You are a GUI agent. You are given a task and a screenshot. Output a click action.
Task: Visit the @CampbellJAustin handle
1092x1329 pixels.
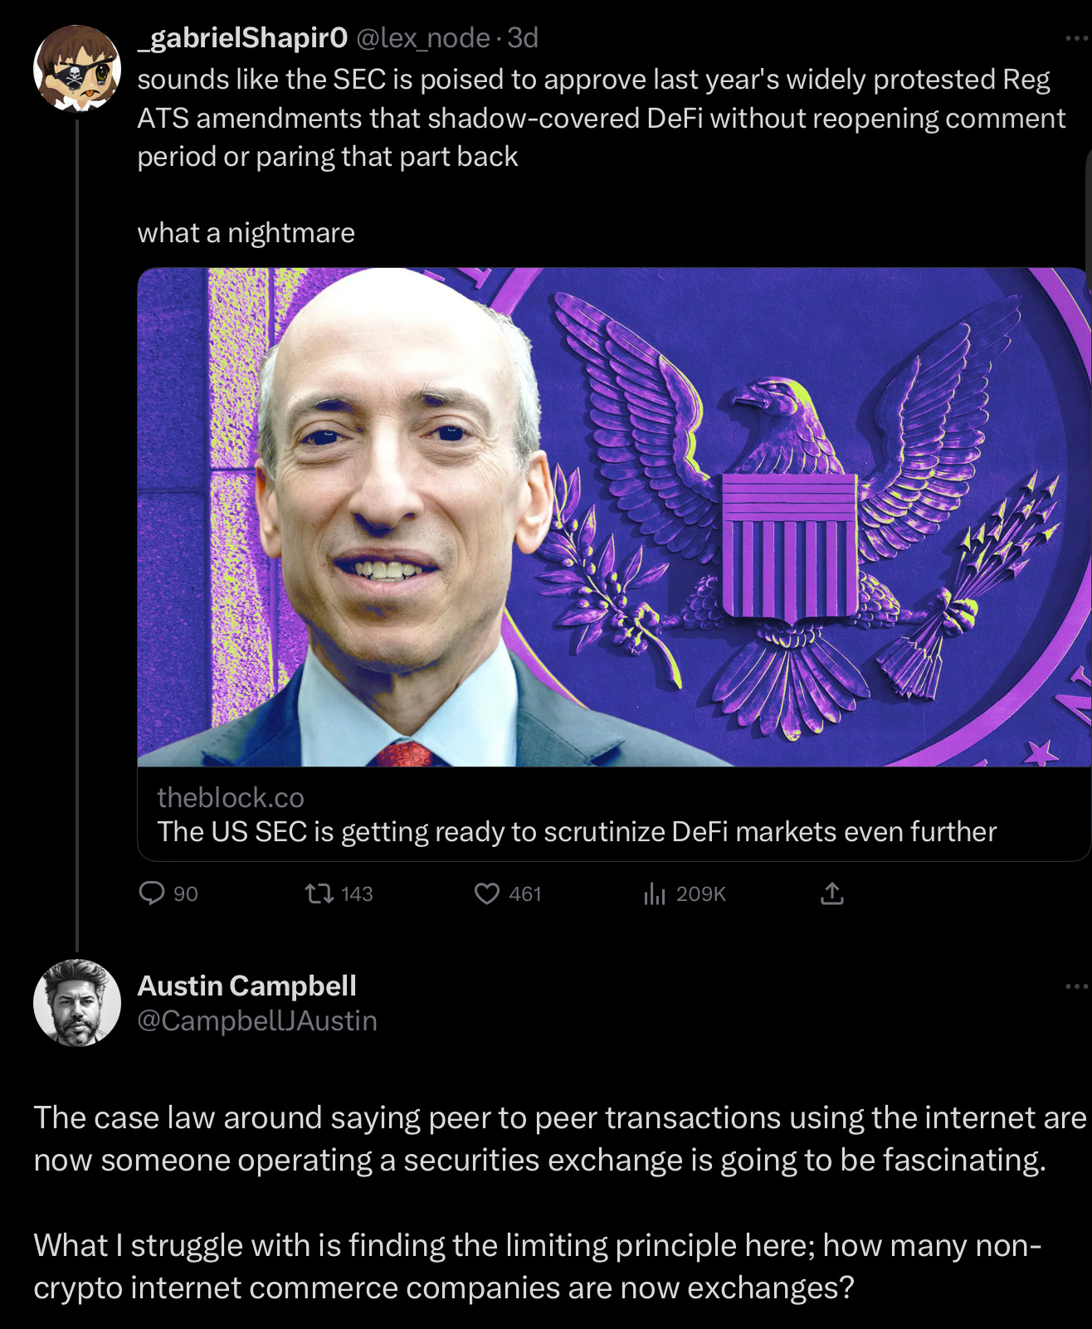(x=257, y=1020)
